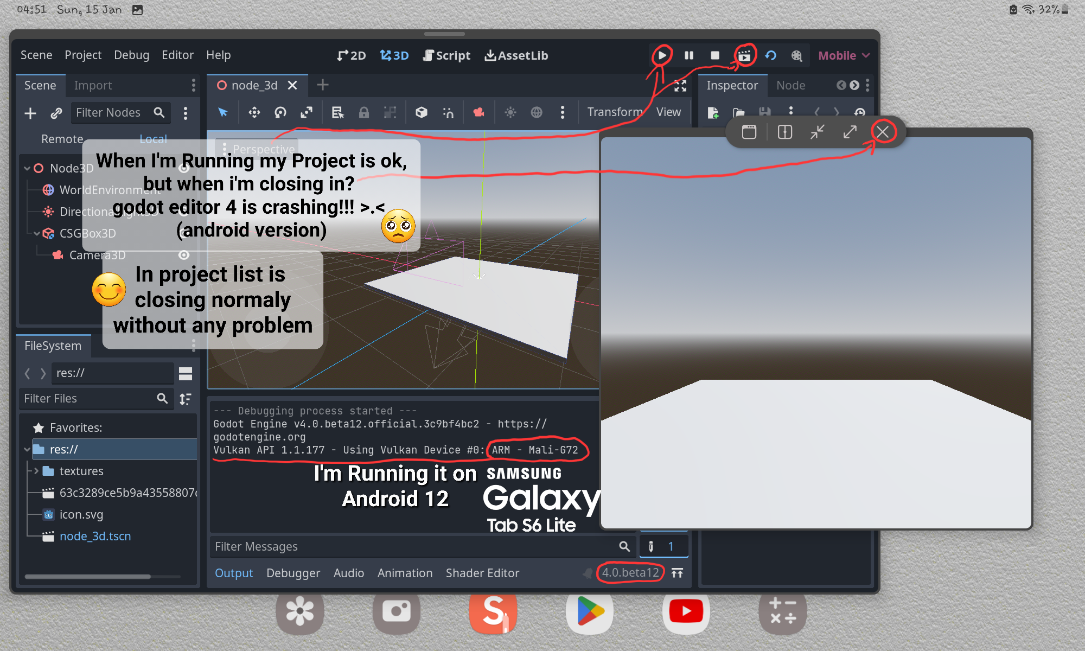
Task: Expand the textures folder
Action: click(x=36, y=471)
